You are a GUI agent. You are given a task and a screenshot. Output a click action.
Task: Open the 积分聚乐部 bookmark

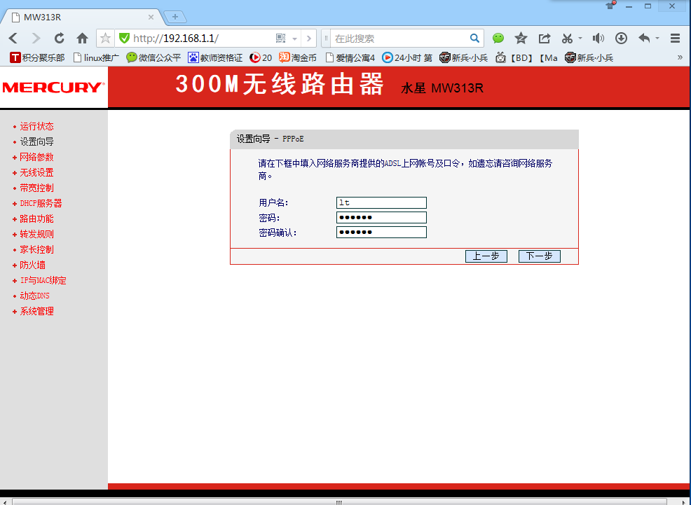point(37,57)
